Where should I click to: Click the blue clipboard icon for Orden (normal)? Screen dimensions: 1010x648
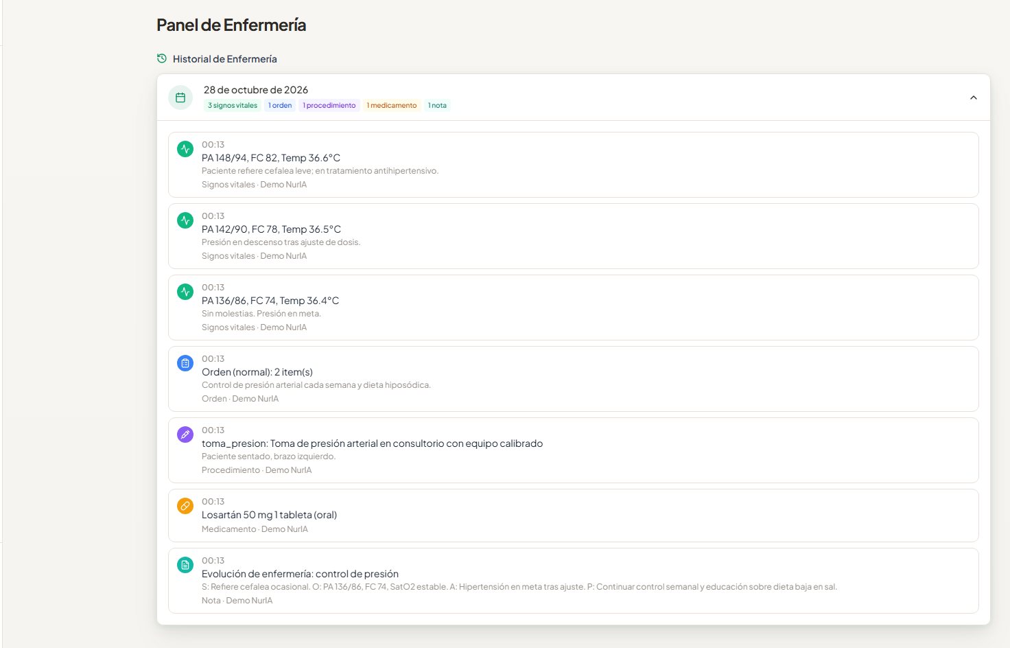click(185, 363)
